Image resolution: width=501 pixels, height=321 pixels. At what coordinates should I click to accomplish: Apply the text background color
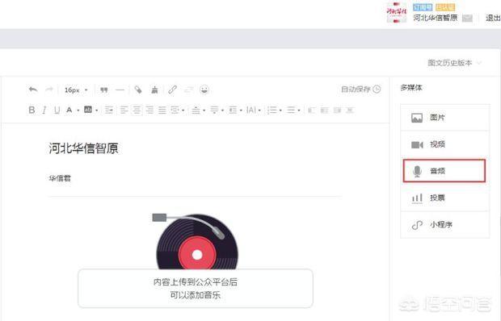click(x=88, y=110)
